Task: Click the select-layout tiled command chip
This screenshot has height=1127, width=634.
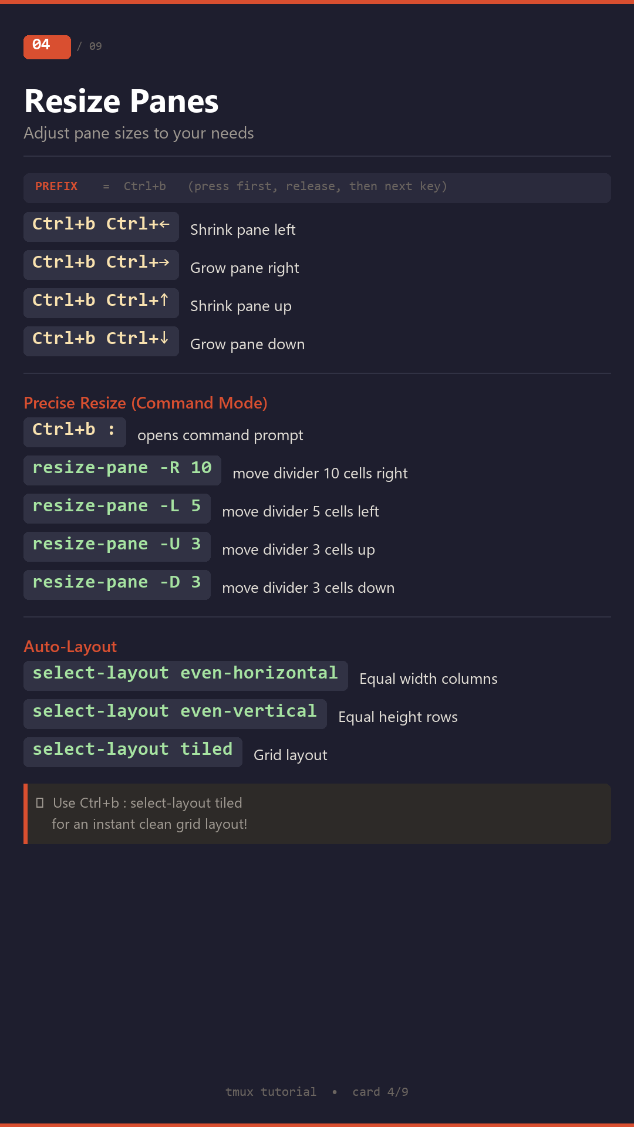Action: tap(133, 752)
